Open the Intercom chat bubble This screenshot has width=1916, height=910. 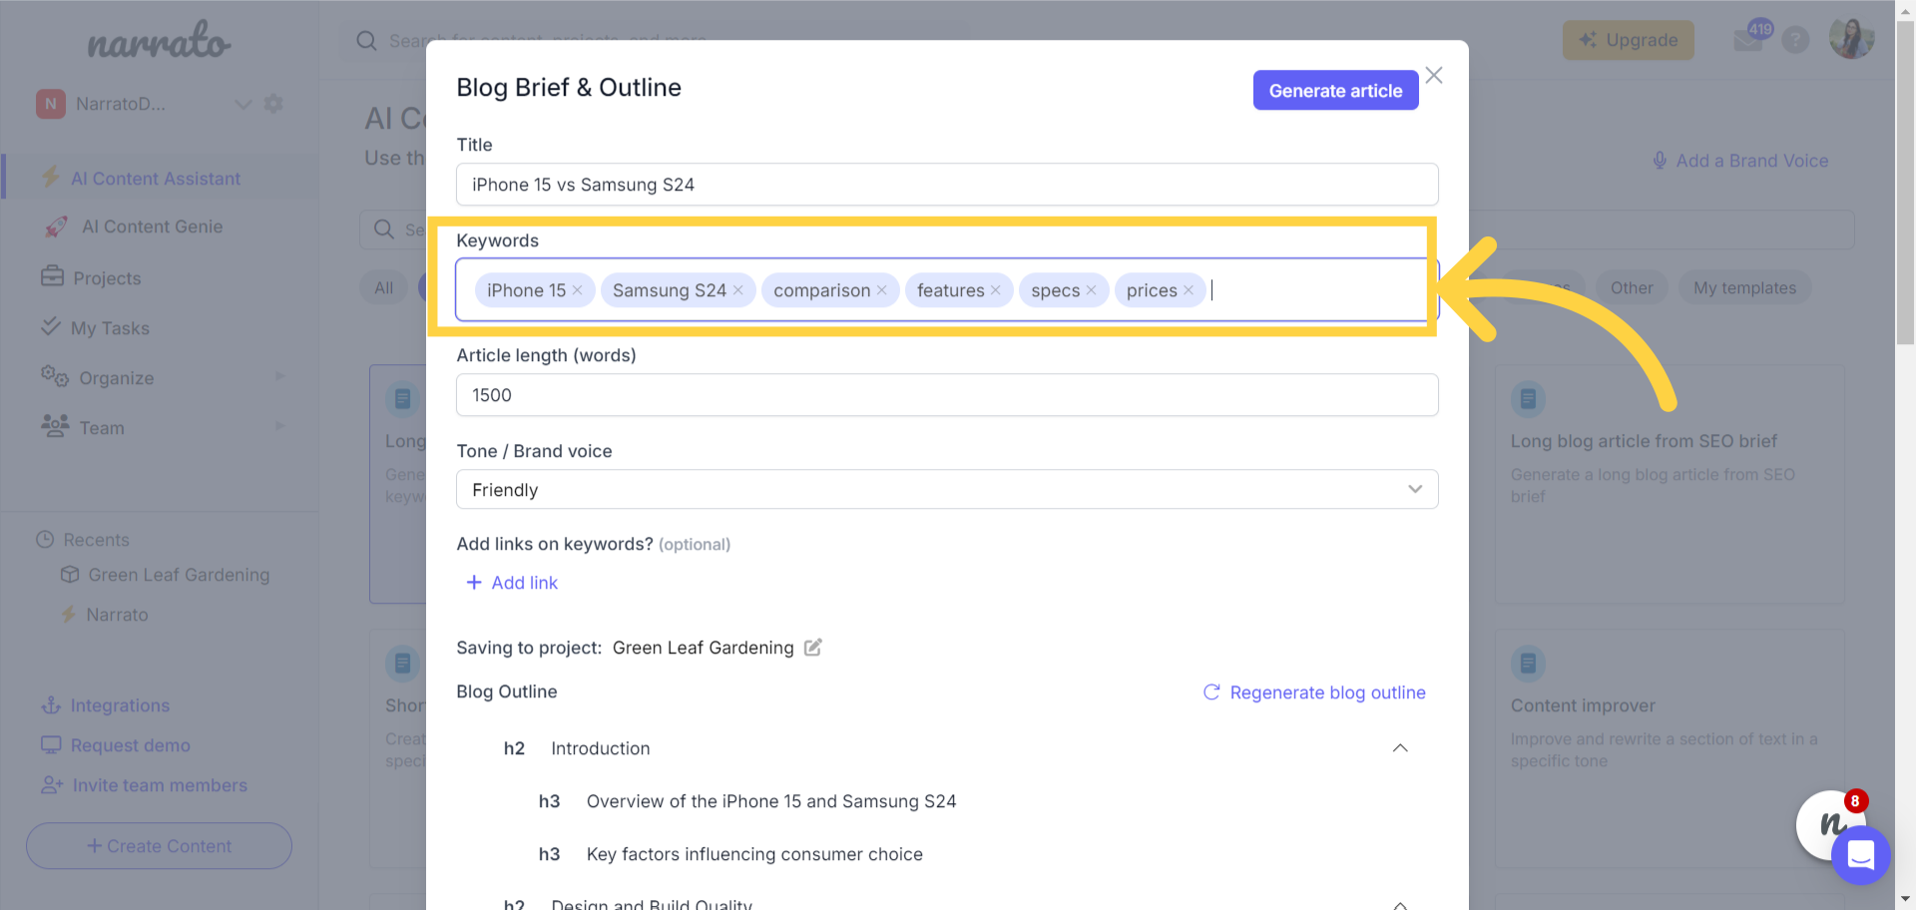coord(1860,855)
